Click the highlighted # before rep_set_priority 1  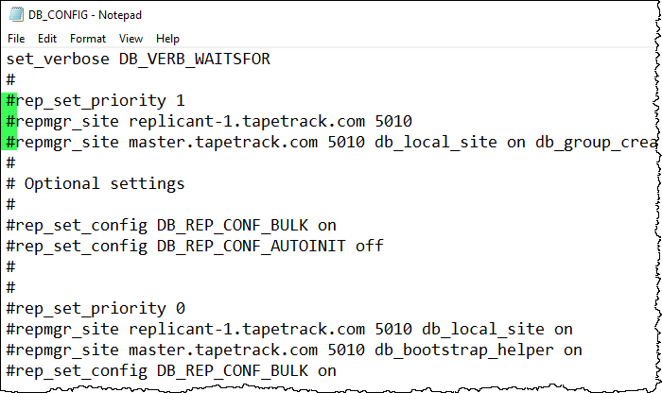(11, 100)
